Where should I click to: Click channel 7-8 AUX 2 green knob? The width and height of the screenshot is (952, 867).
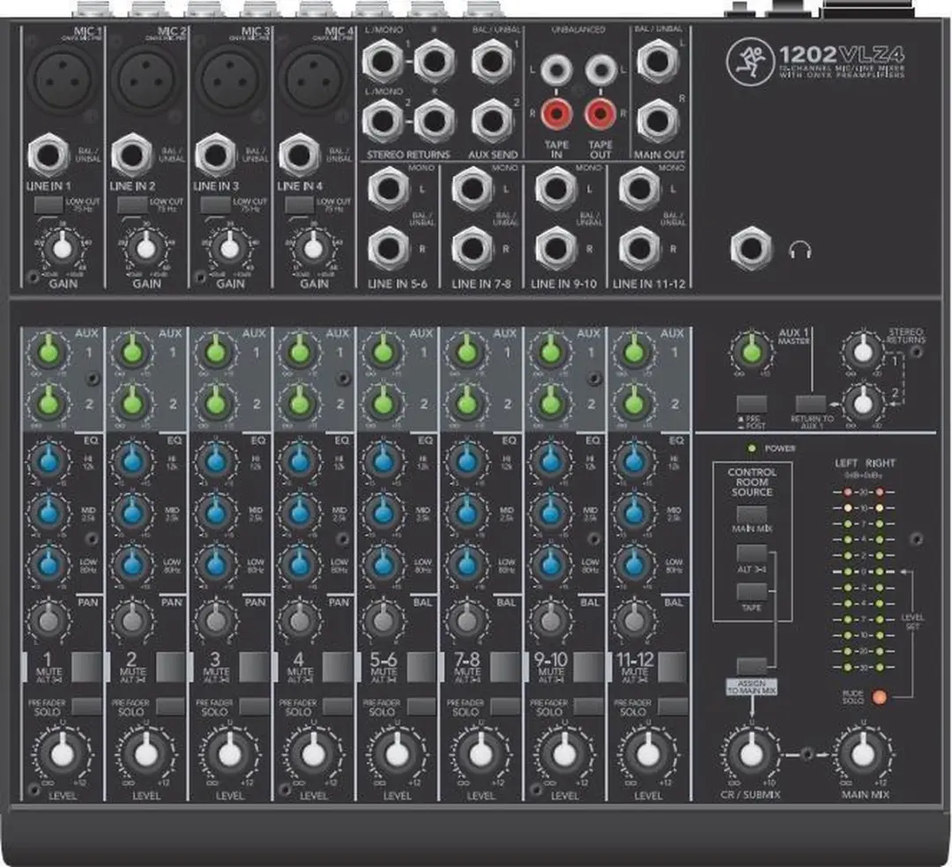pyautogui.click(x=466, y=403)
